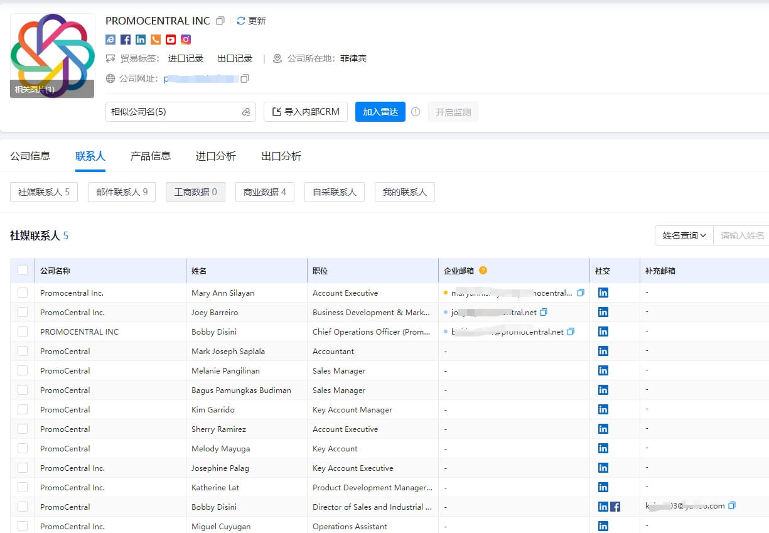Click the 开启监测 button
Screen dimensions: 769x533
[453, 112]
